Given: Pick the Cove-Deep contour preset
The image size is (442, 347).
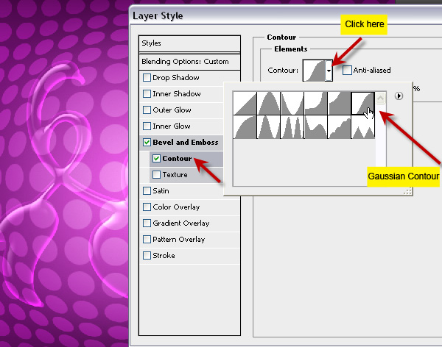Looking at the screenshot, I should [316, 103].
